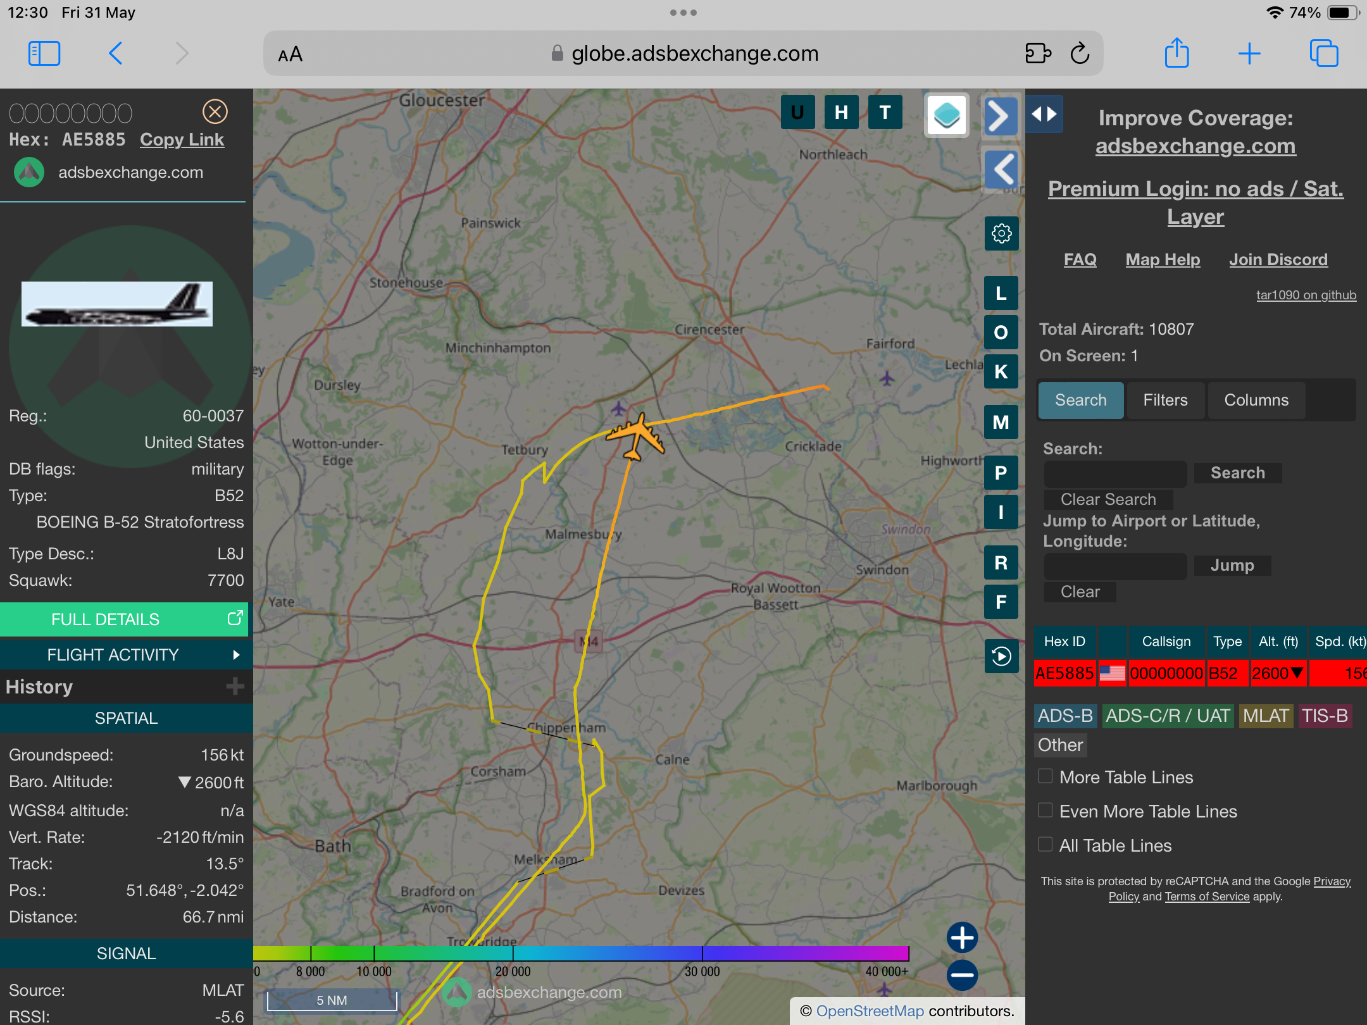Viewport: 1367px width, 1025px height.
Task: Click the Jump button
Action: (x=1232, y=566)
